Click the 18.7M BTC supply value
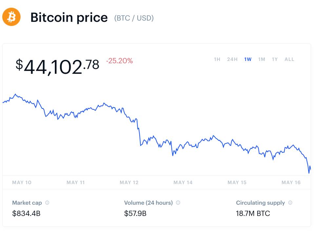The height and width of the screenshot is (231, 314). click(253, 214)
